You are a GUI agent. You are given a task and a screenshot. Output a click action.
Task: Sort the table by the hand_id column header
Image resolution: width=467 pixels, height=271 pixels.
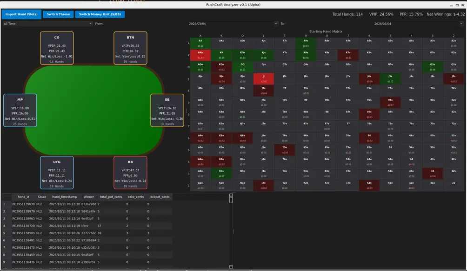[x=23, y=197]
